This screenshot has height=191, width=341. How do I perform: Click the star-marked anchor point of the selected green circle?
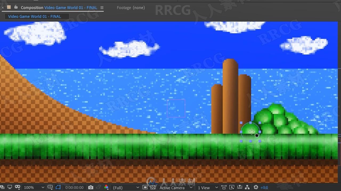(x=257, y=135)
